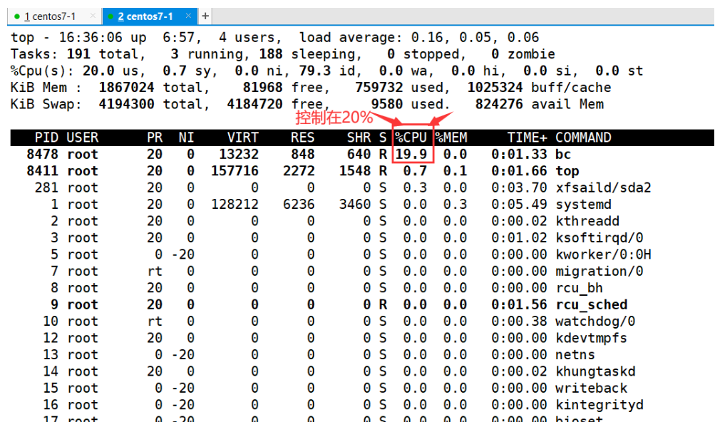Click the SHR column header

359,138
